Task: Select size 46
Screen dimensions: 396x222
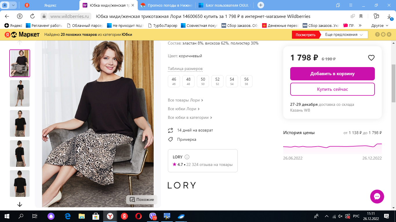Action: click(174, 81)
